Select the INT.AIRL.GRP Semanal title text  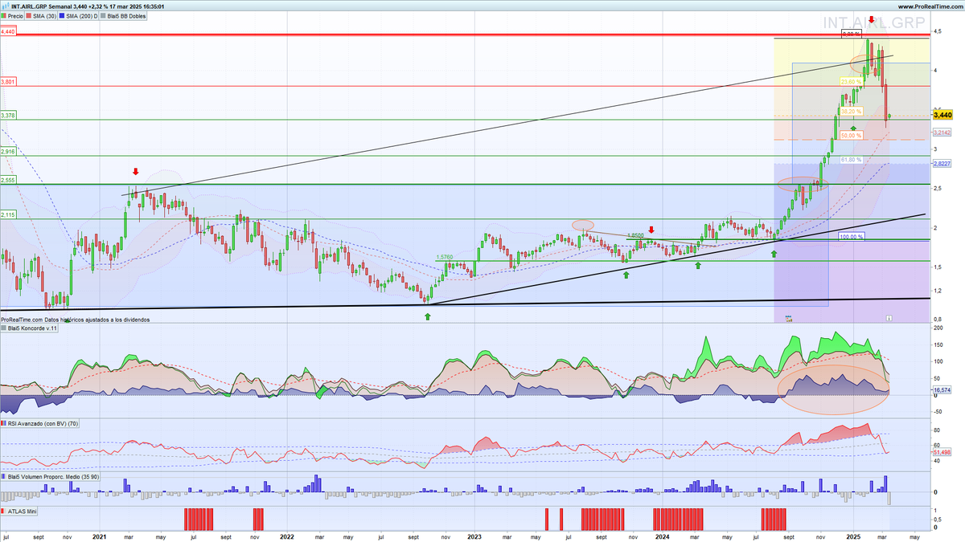43,6
